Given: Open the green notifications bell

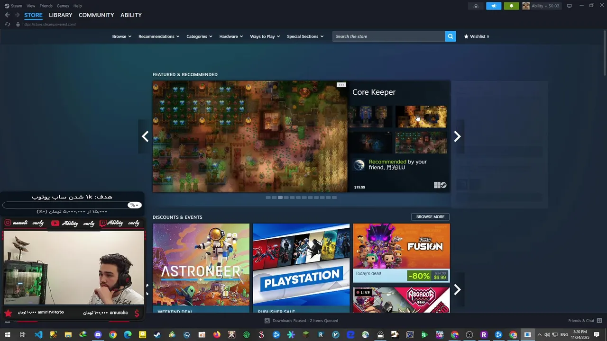Looking at the screenshot, I should point(511,6).
